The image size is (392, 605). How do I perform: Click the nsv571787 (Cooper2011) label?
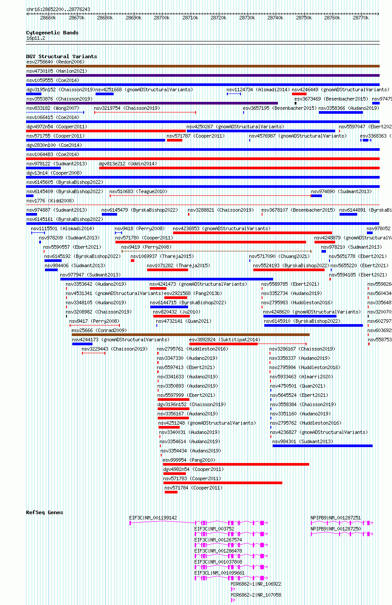[x=196, y=136]
